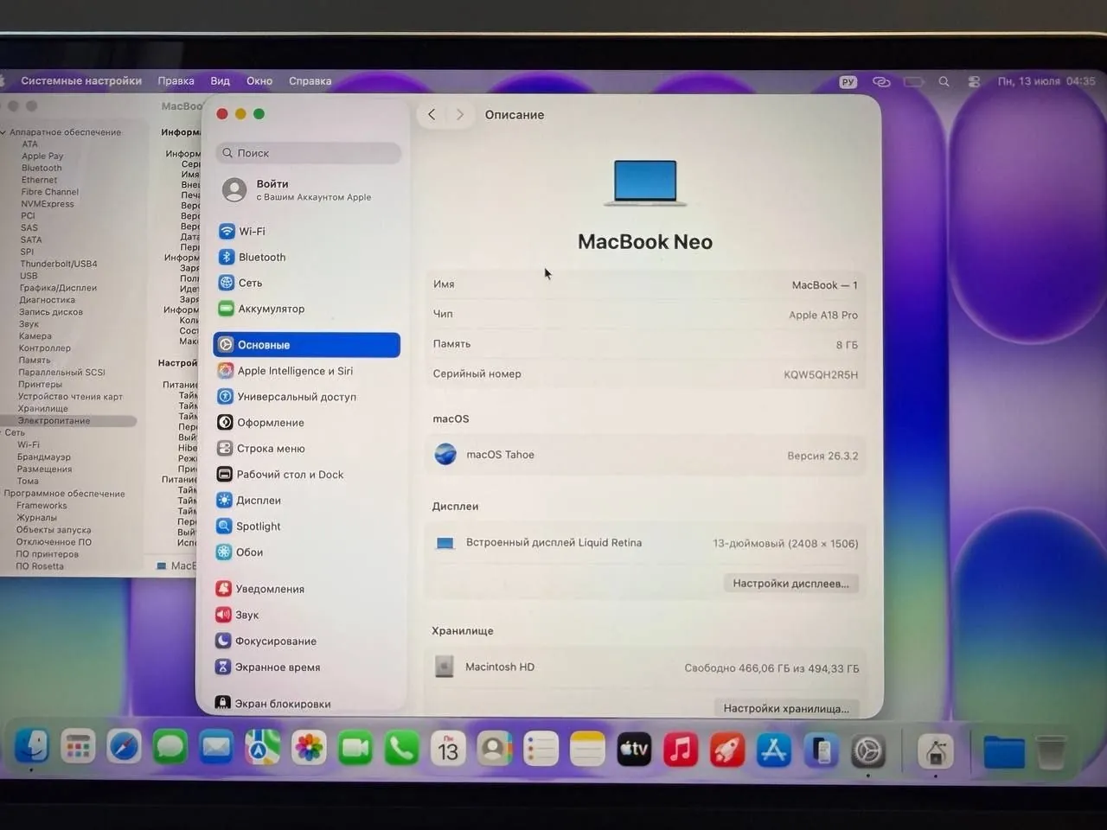The height and width of the screenshot is (830, 1107).
Task: Open the Справка menu
Action: pyautogui.click(x=310, y=80)
